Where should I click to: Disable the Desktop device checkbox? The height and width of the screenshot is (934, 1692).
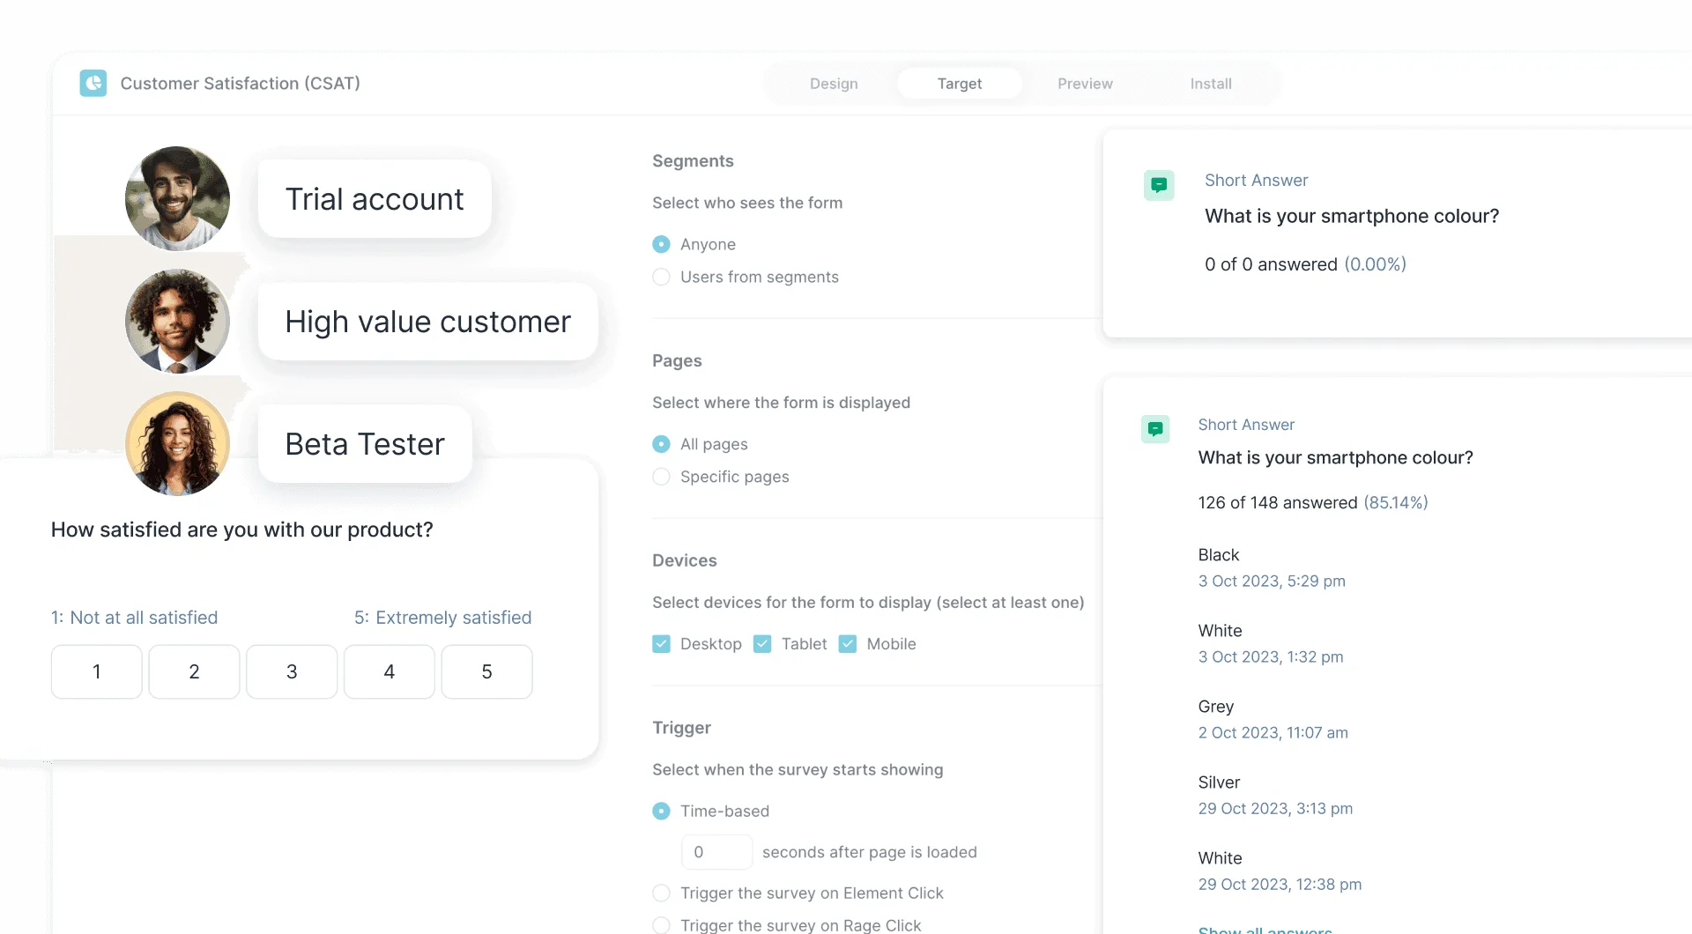pyautogui.click(x=661, y=643)
